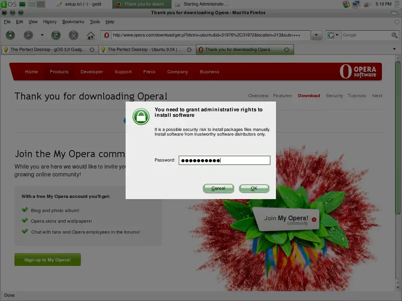The width and height of the screenshot is (402, 301).
Task: Open the Developer link in the Opera nav
Action: 91,72
